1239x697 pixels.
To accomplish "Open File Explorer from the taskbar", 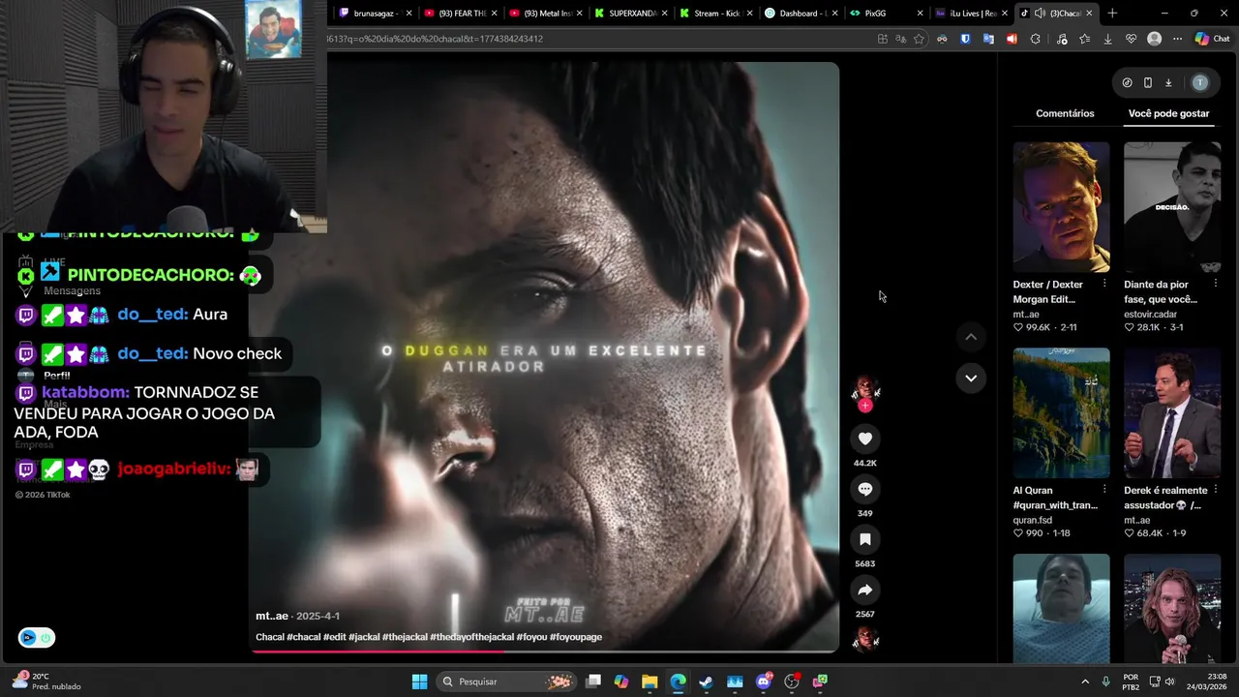I will [x=650, y=682].
